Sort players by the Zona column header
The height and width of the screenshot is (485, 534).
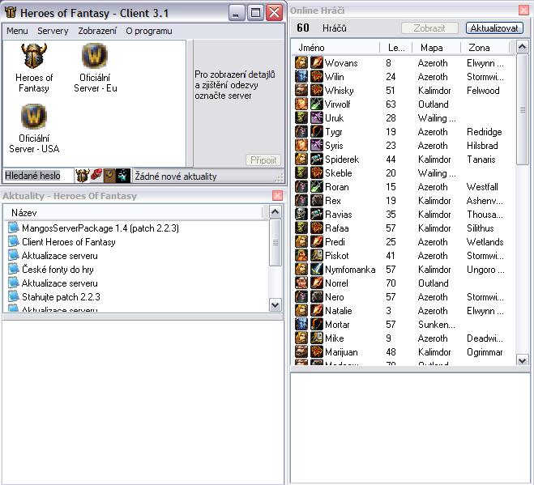[485, 47]
